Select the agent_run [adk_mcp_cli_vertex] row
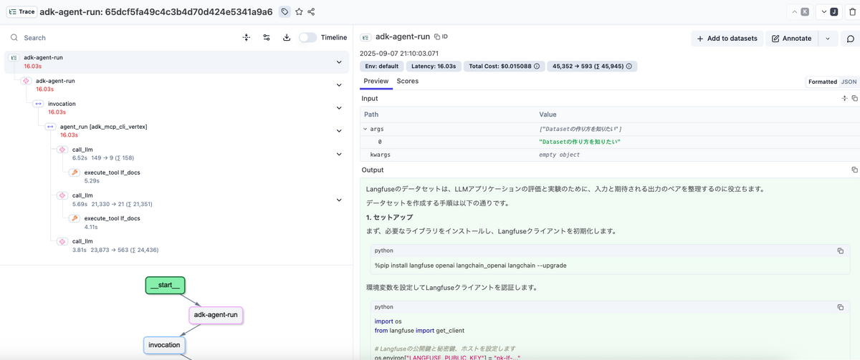This screenshot has height=360, width=860. (196, 131)
